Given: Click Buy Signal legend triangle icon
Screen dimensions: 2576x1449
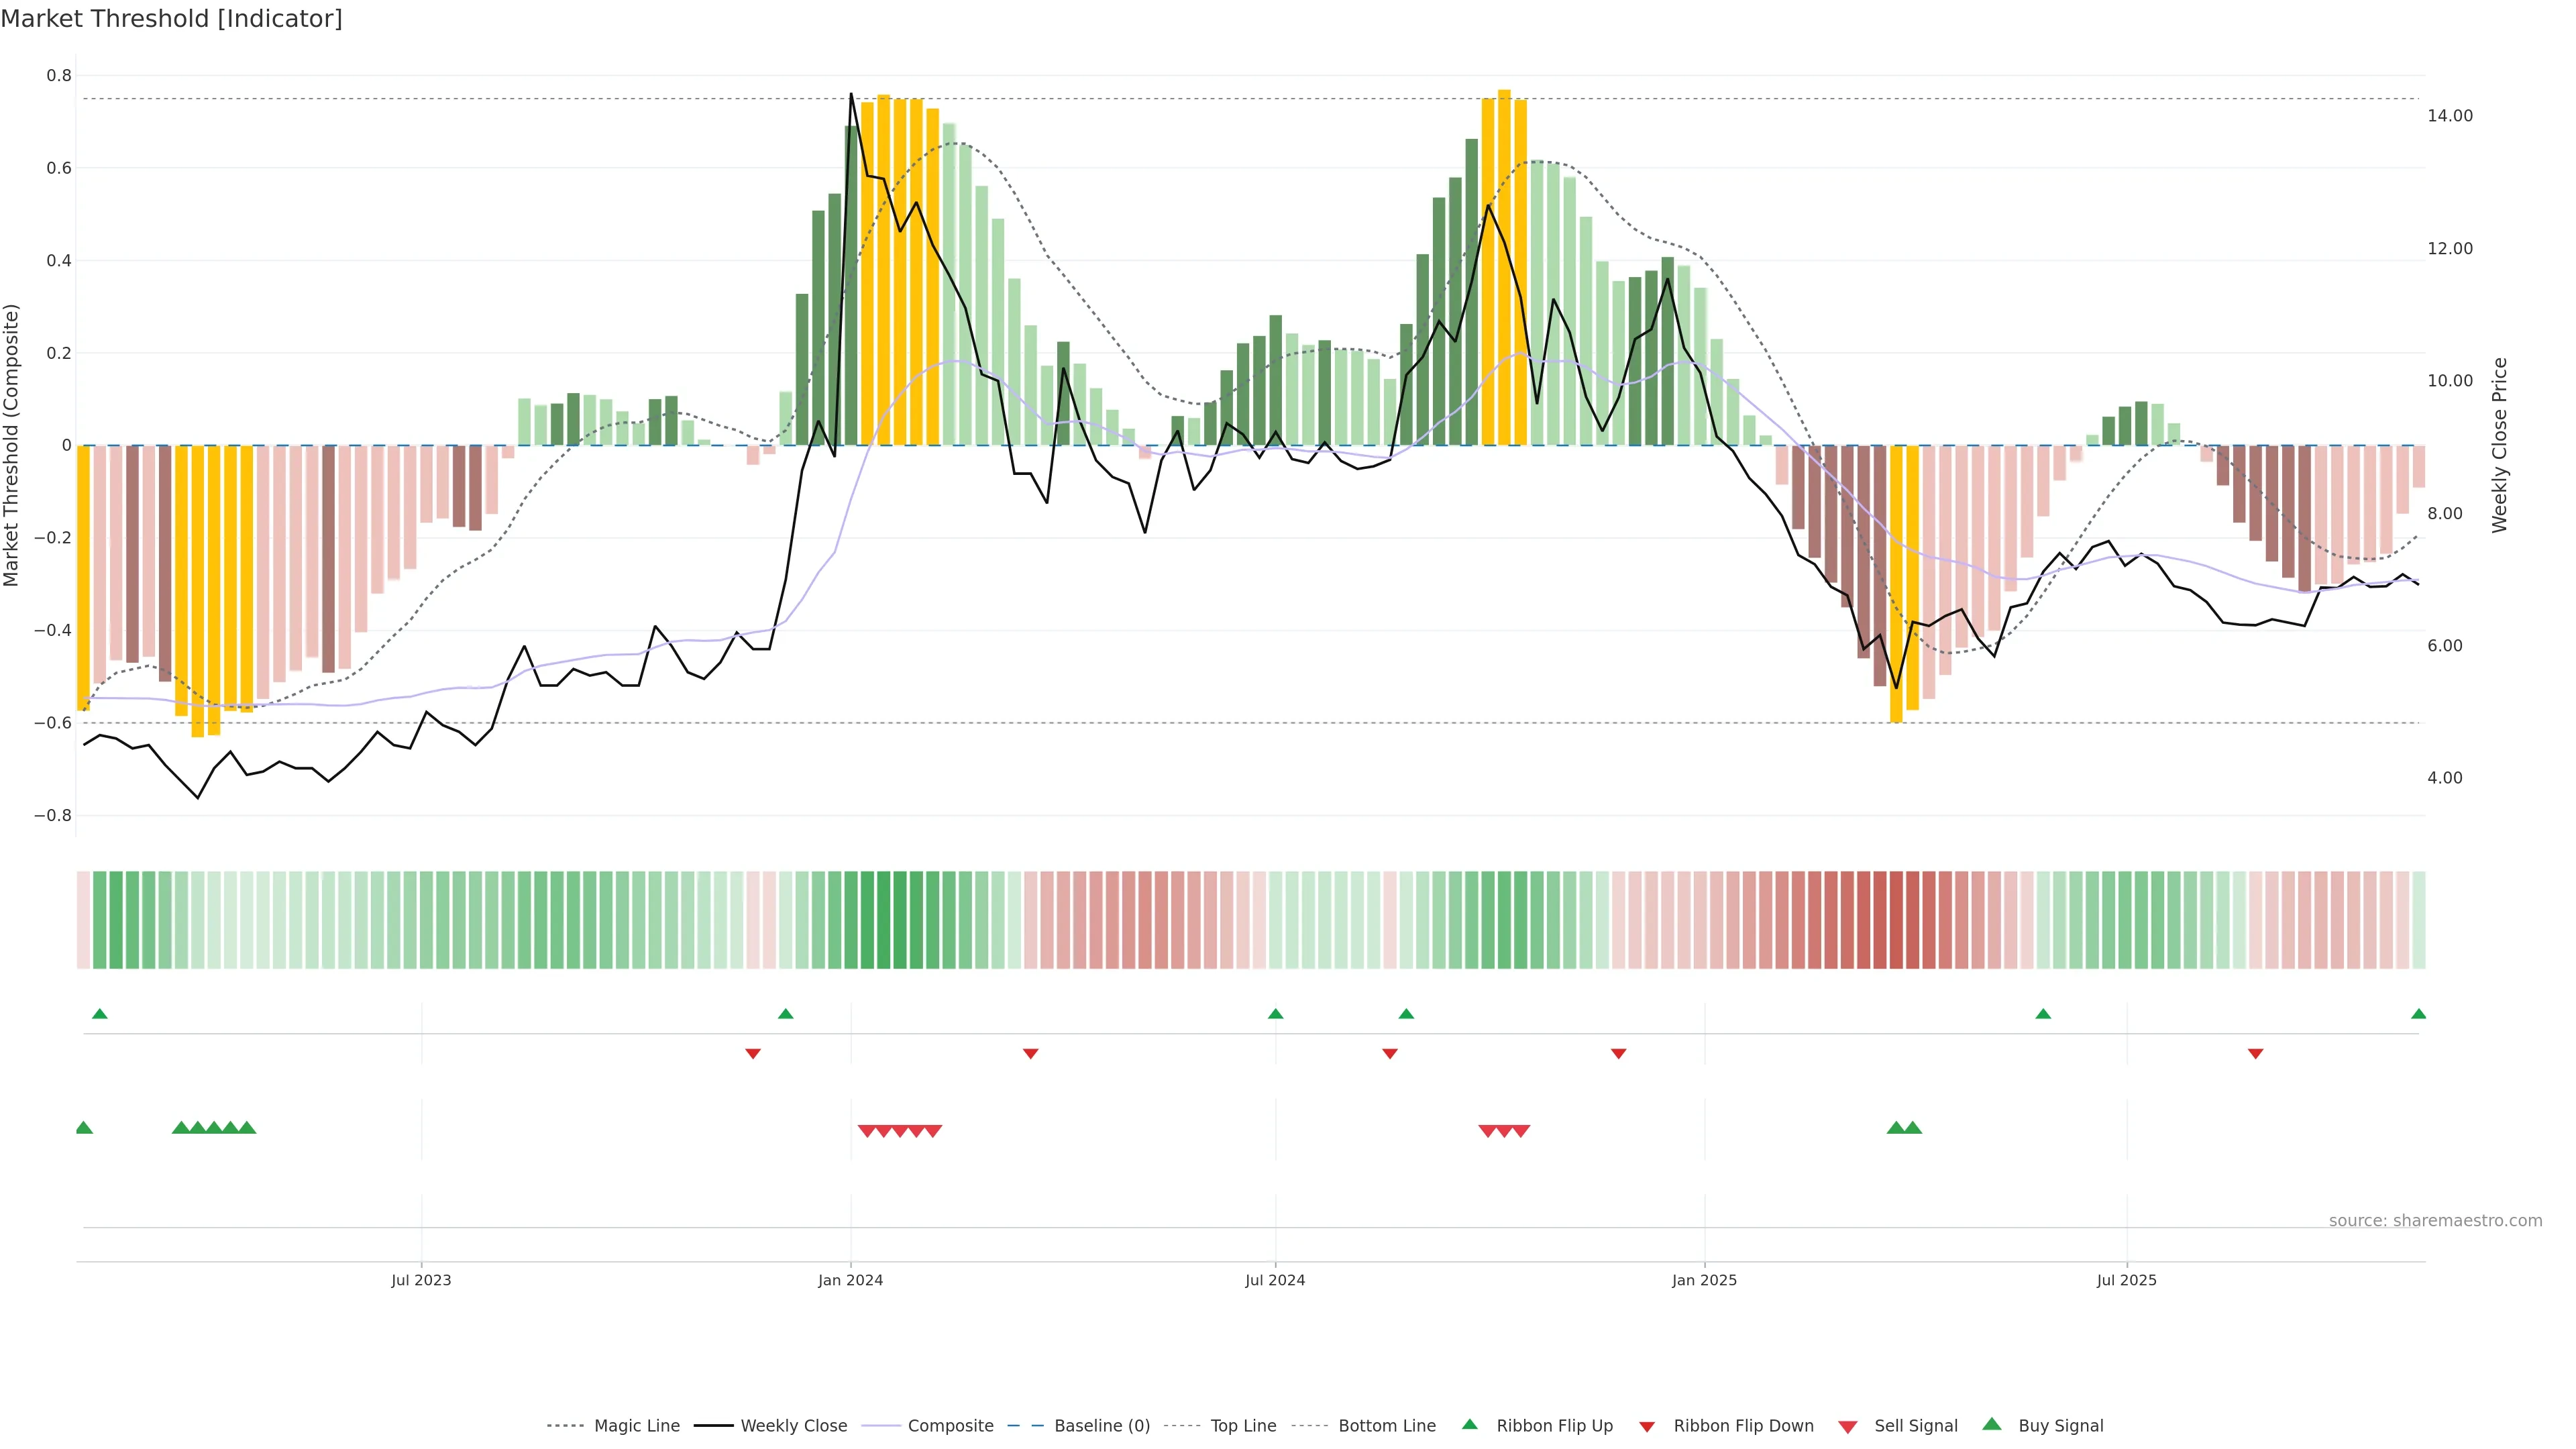Looking at the screenshot, I should click(1992, 1424).
